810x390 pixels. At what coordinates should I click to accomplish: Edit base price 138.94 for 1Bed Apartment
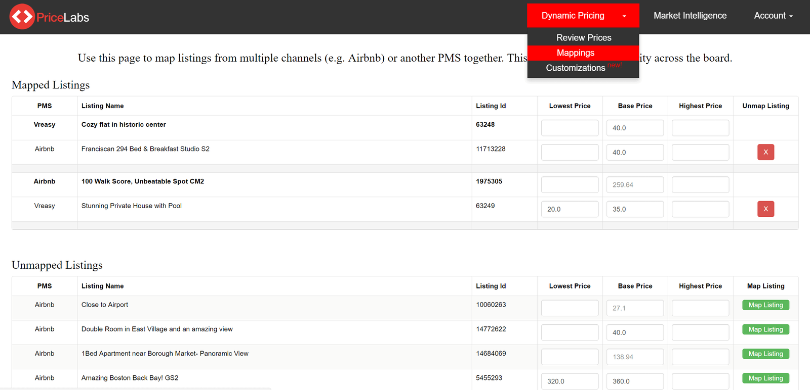635,357
